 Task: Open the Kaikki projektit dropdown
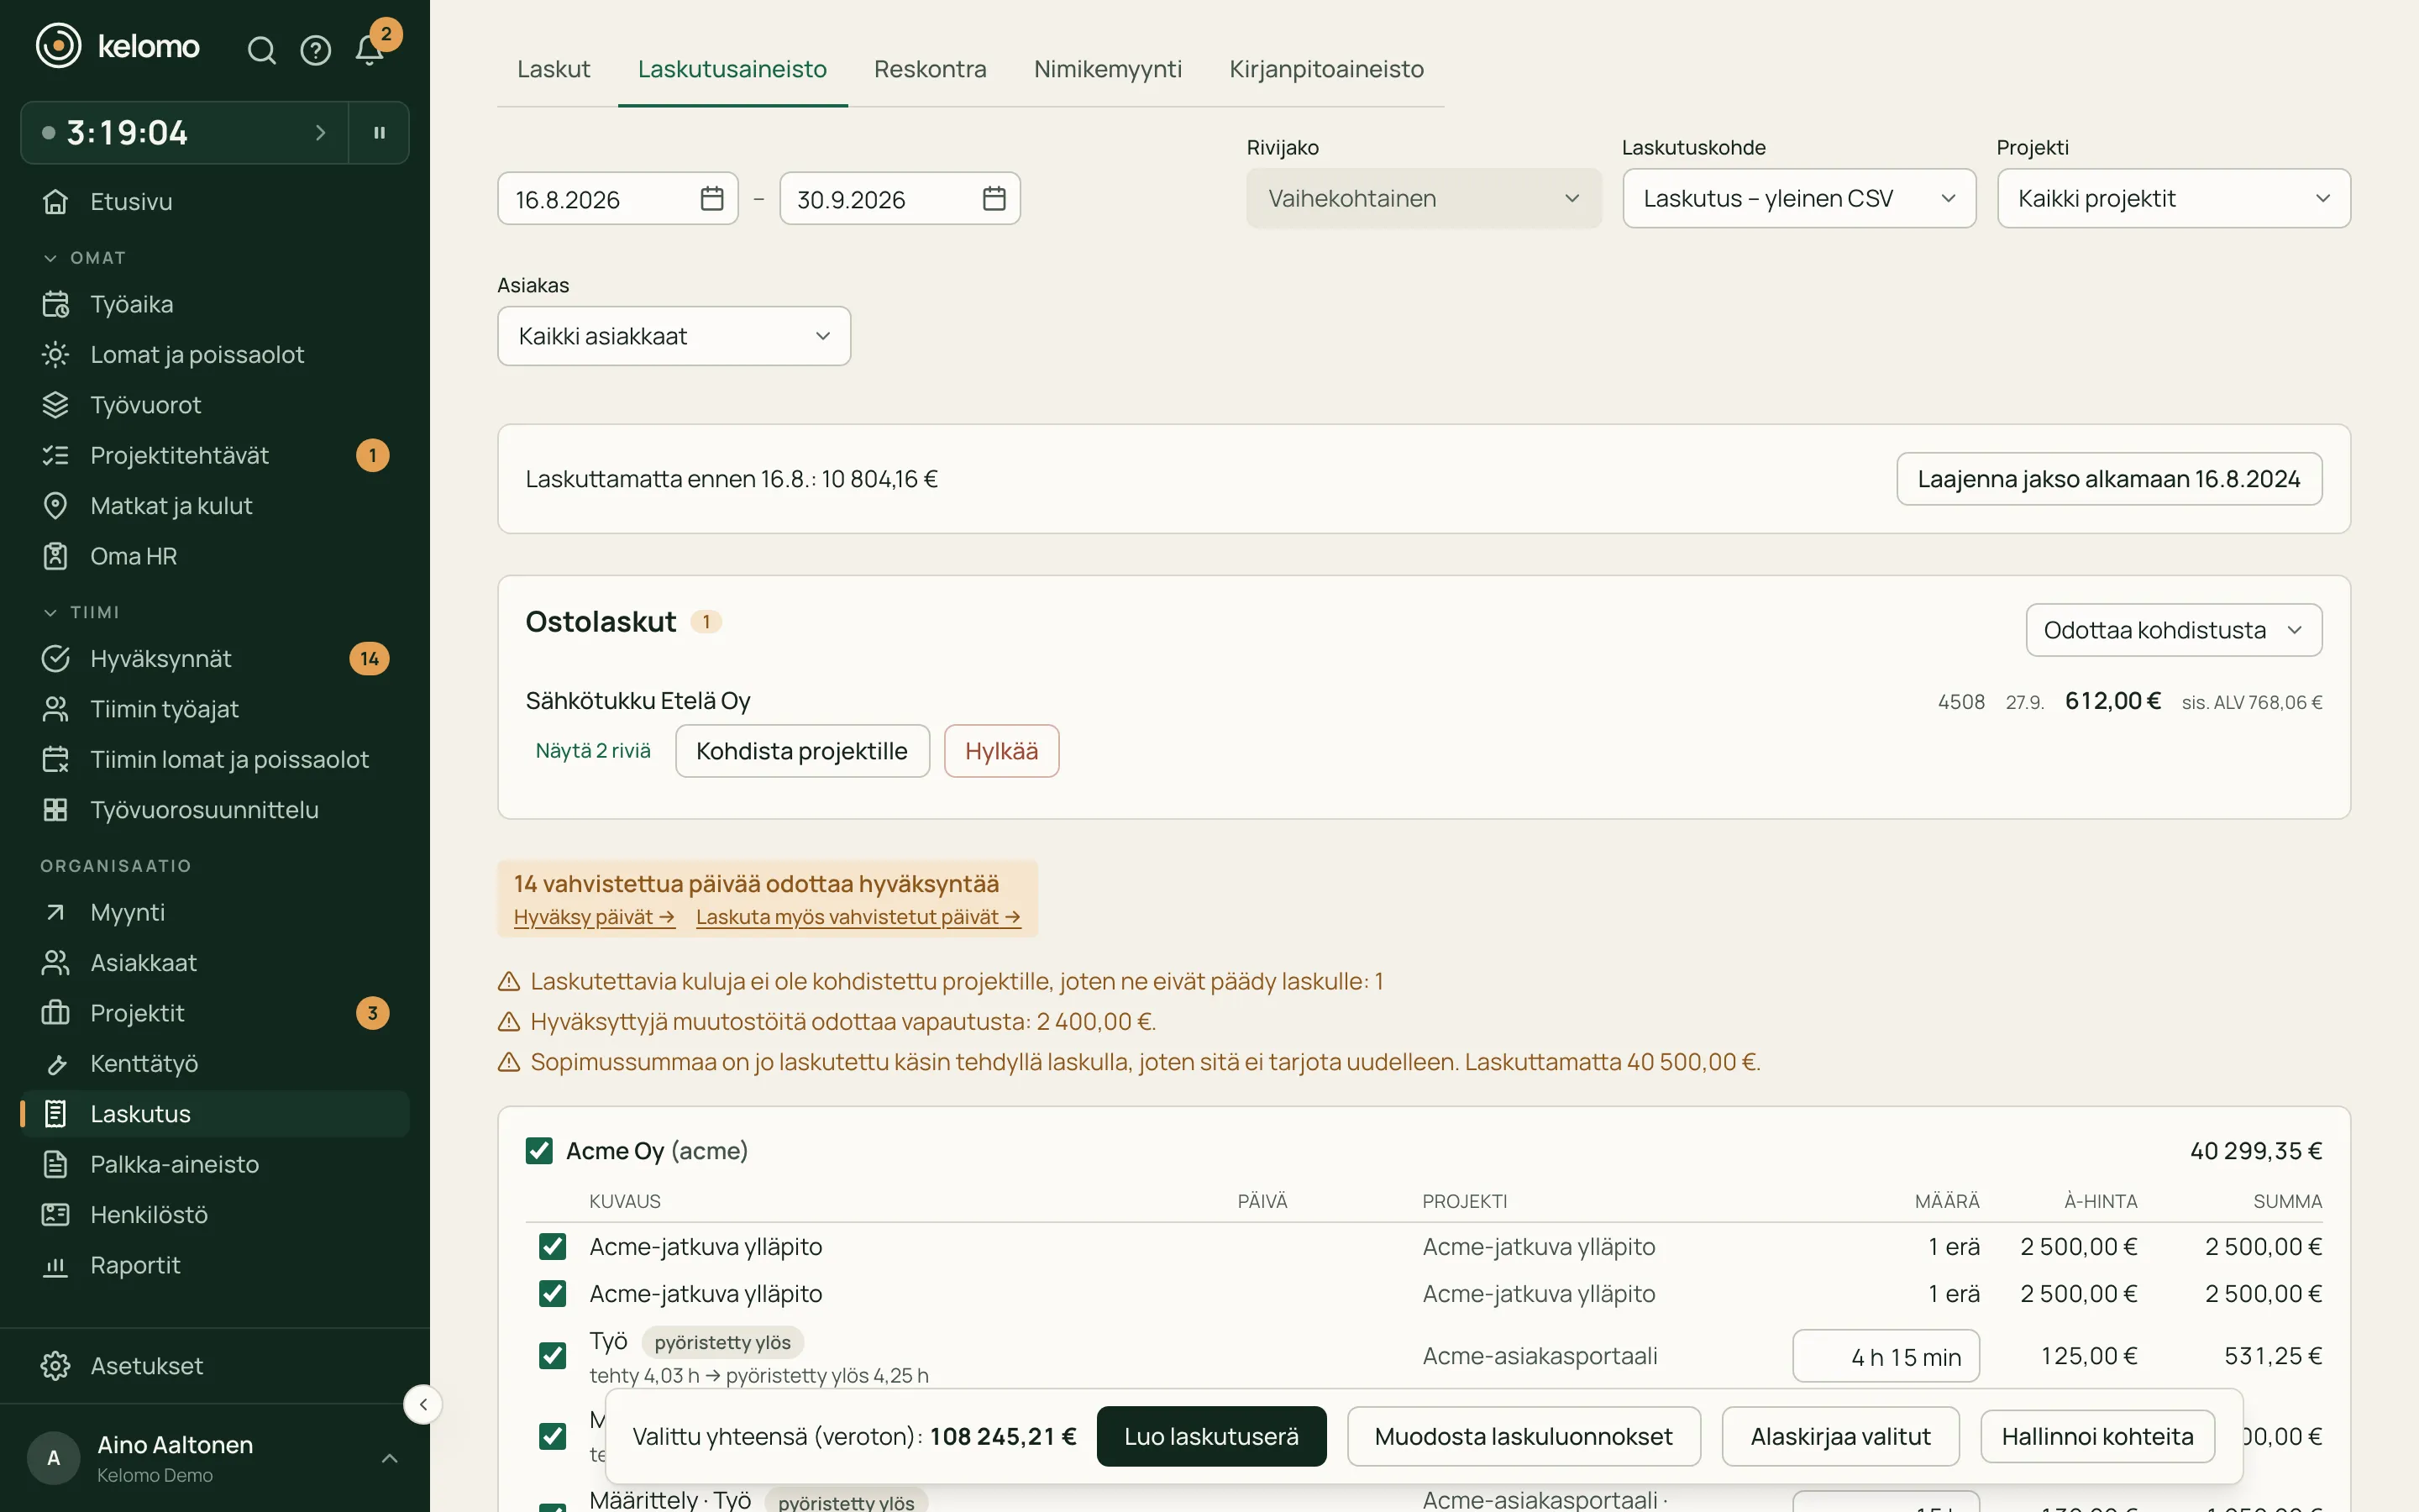click(x=2173, y=198)
